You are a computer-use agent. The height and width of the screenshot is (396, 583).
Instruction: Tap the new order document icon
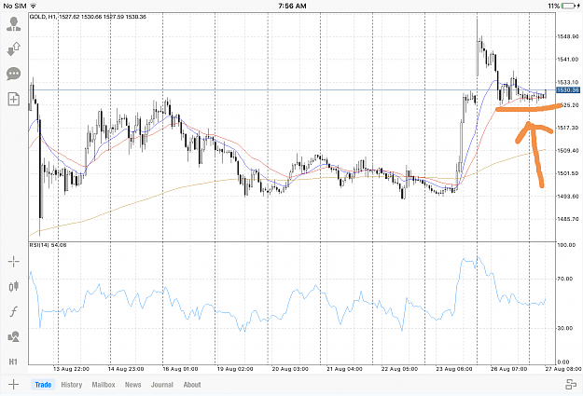[14, 99]
